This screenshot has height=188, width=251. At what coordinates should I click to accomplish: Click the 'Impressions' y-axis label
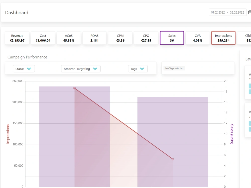tap(8, 134)
